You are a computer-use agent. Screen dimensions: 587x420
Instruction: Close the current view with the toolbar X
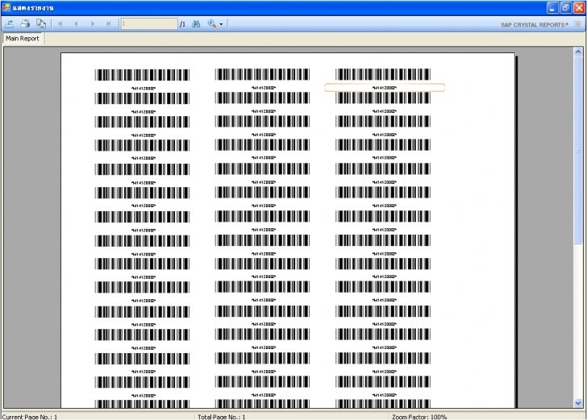pos(577,24)
